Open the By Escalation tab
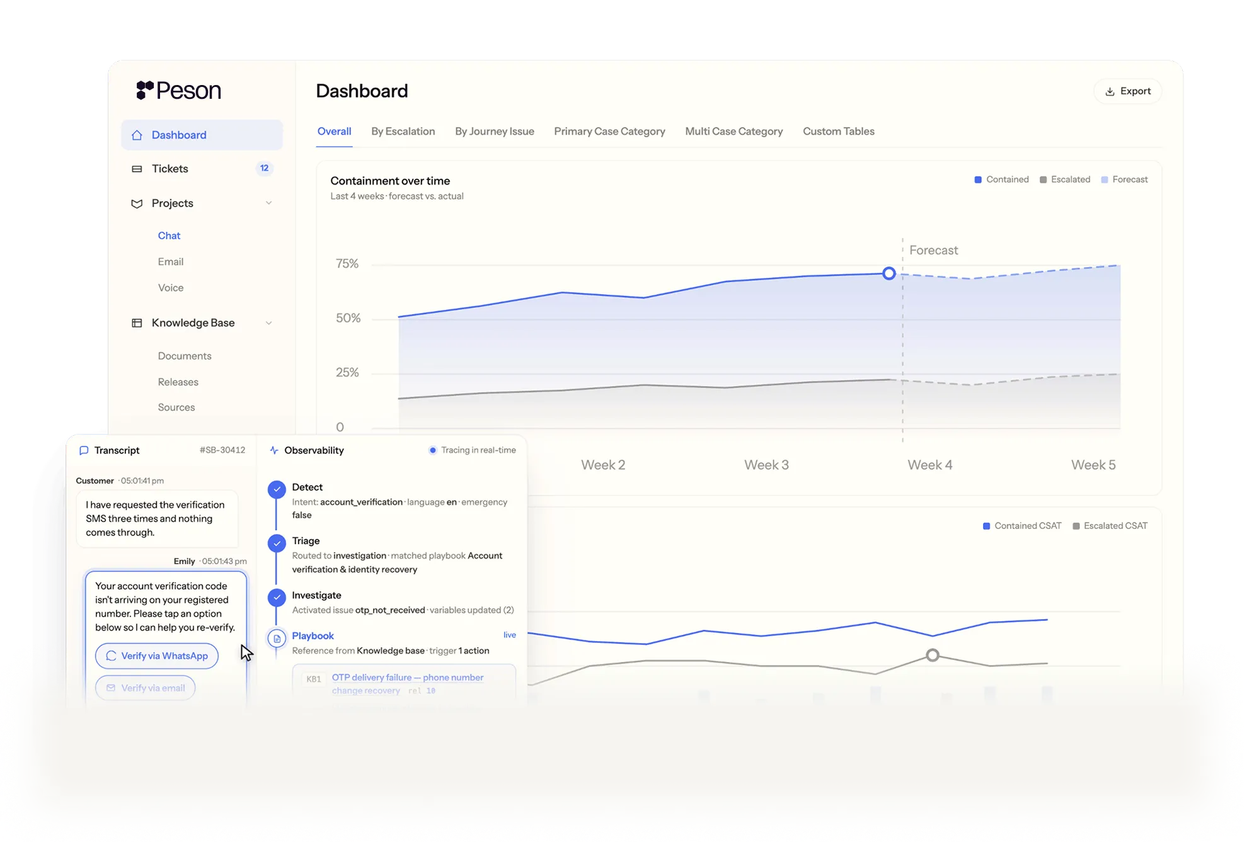This screenshot has width=1259, height=842. click(403, 132)
